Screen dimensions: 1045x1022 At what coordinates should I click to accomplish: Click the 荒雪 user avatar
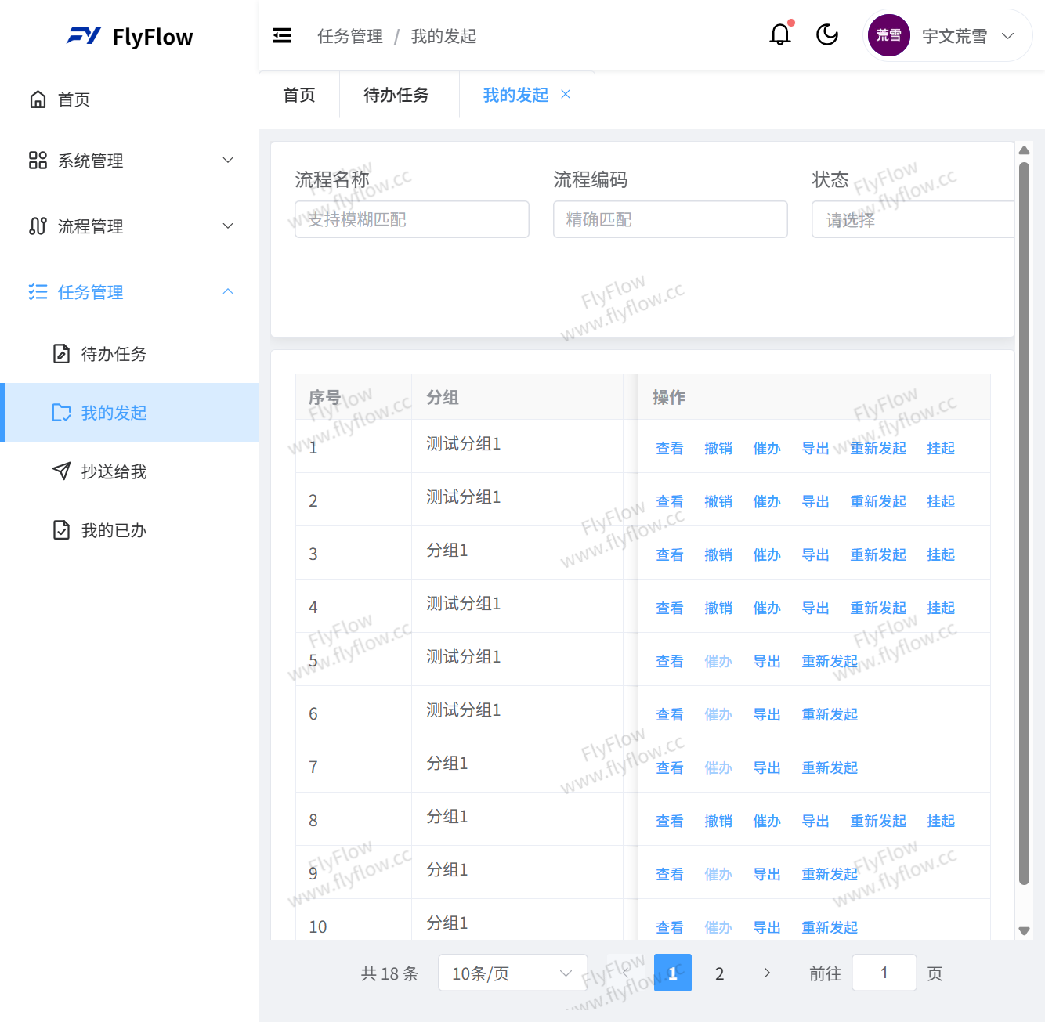pyautogui.click(x=888, y=35)
